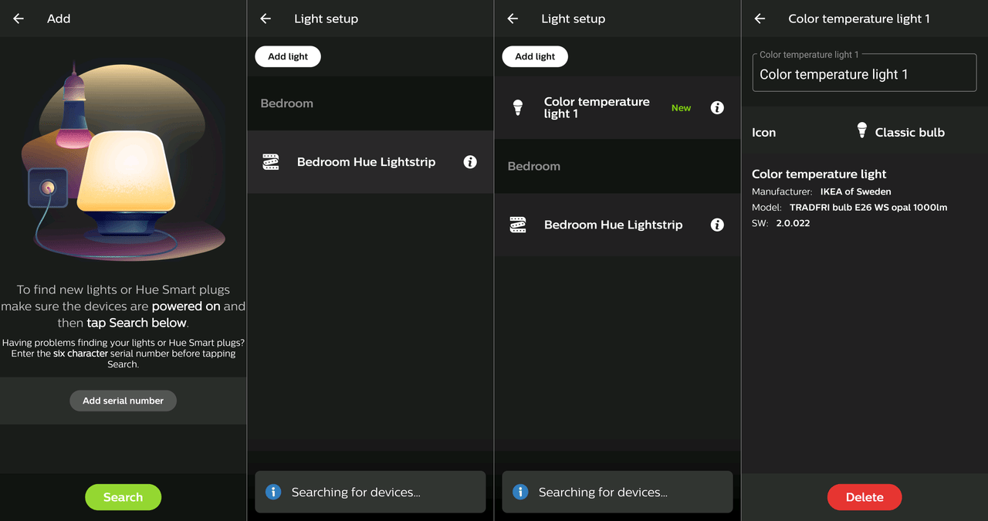Tap Add light on Light setup screen listing only Bedroom Hue Lightstrip
This screenshot has width=988, height=521.
pos(288,56)
